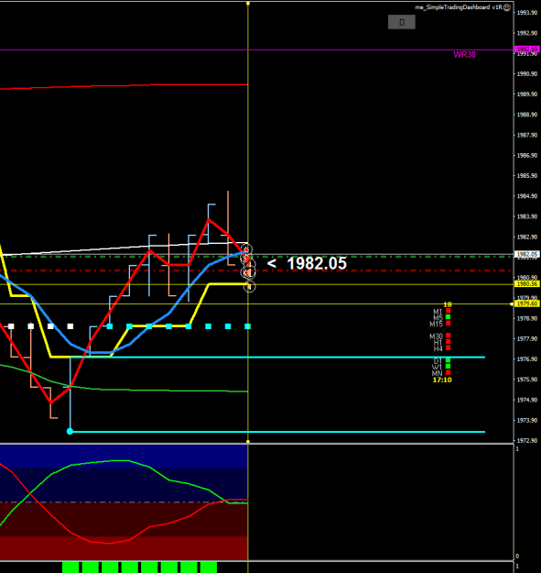Click the M30 timeframe red indicator square
This screenshot has height=573, width=541.
[x=448, y=336]
